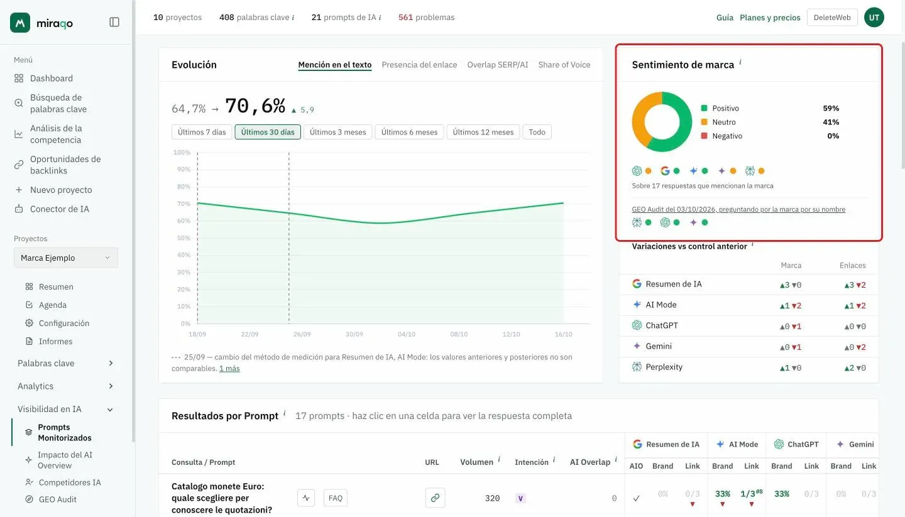Click the Perplexity icon in variations table
The height and width of the screenshot is (517, 905).
pyautogui.click(x=637, y=367)
